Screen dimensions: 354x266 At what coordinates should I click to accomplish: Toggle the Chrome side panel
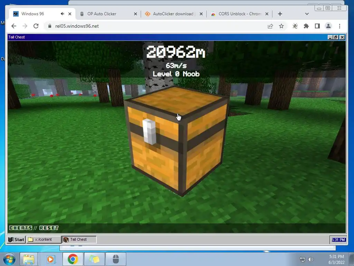tap(317, 26)
